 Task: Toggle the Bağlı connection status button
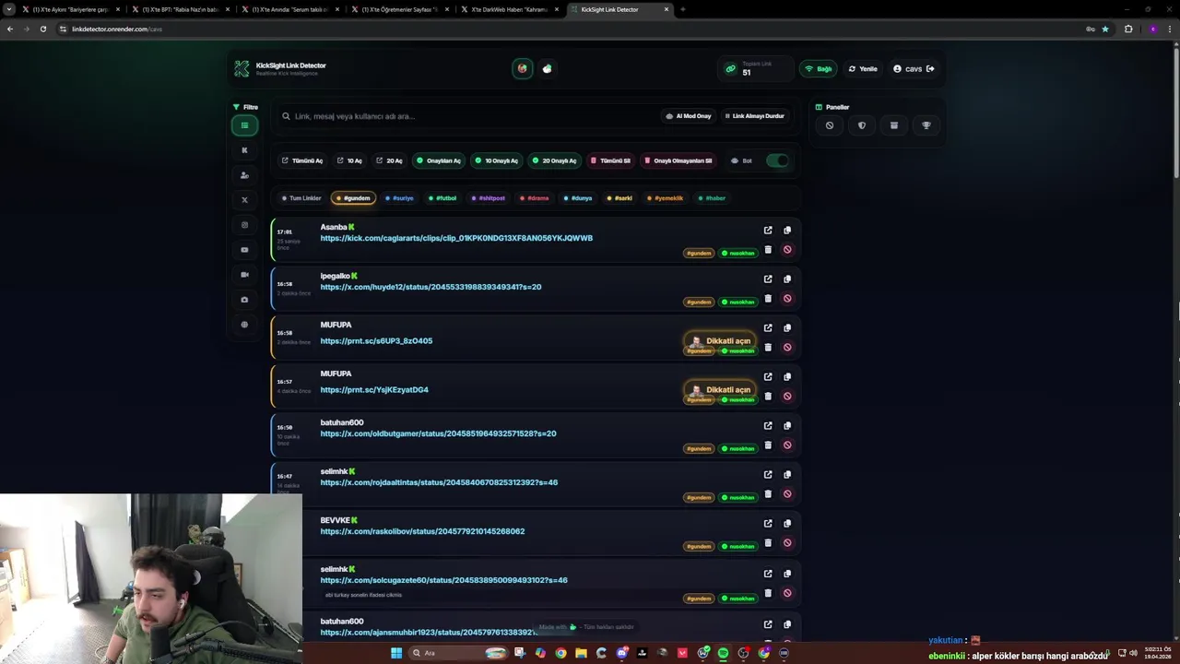click(x=819, y=68)
